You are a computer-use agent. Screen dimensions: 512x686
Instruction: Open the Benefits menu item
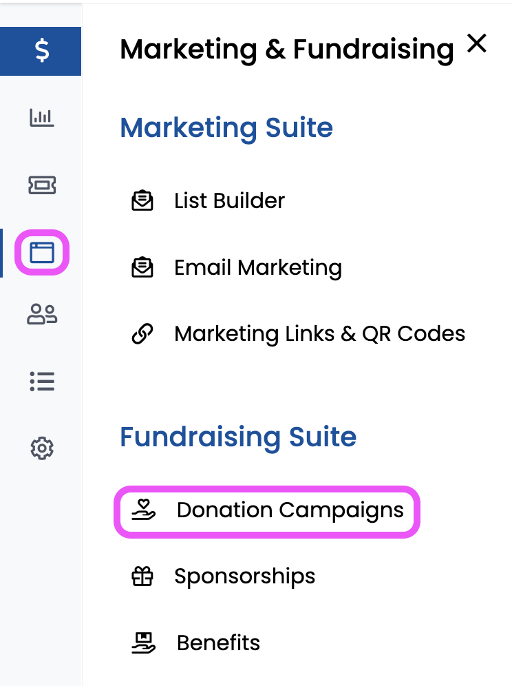218,643
